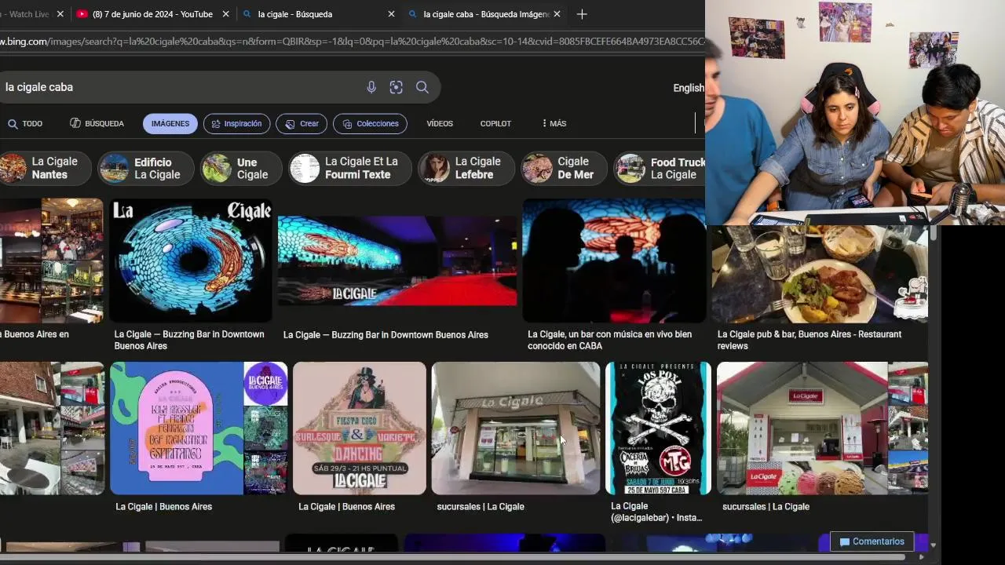Viewport: 1005px width, 565px height.
Task: Open the restaurant plate food image
Action: 820,275
